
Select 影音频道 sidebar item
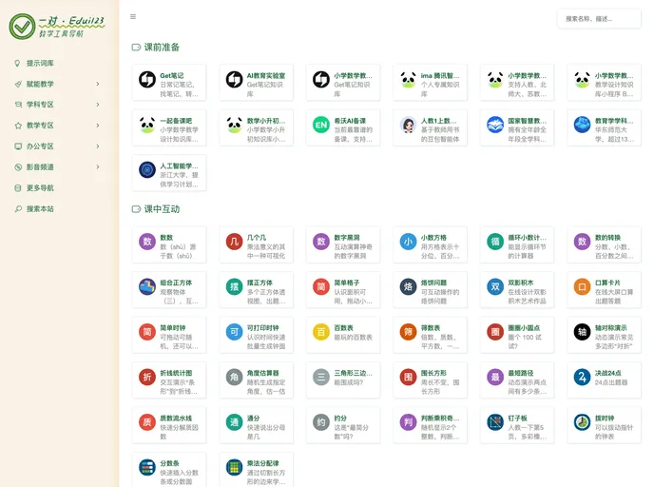[x=40, y=166]
